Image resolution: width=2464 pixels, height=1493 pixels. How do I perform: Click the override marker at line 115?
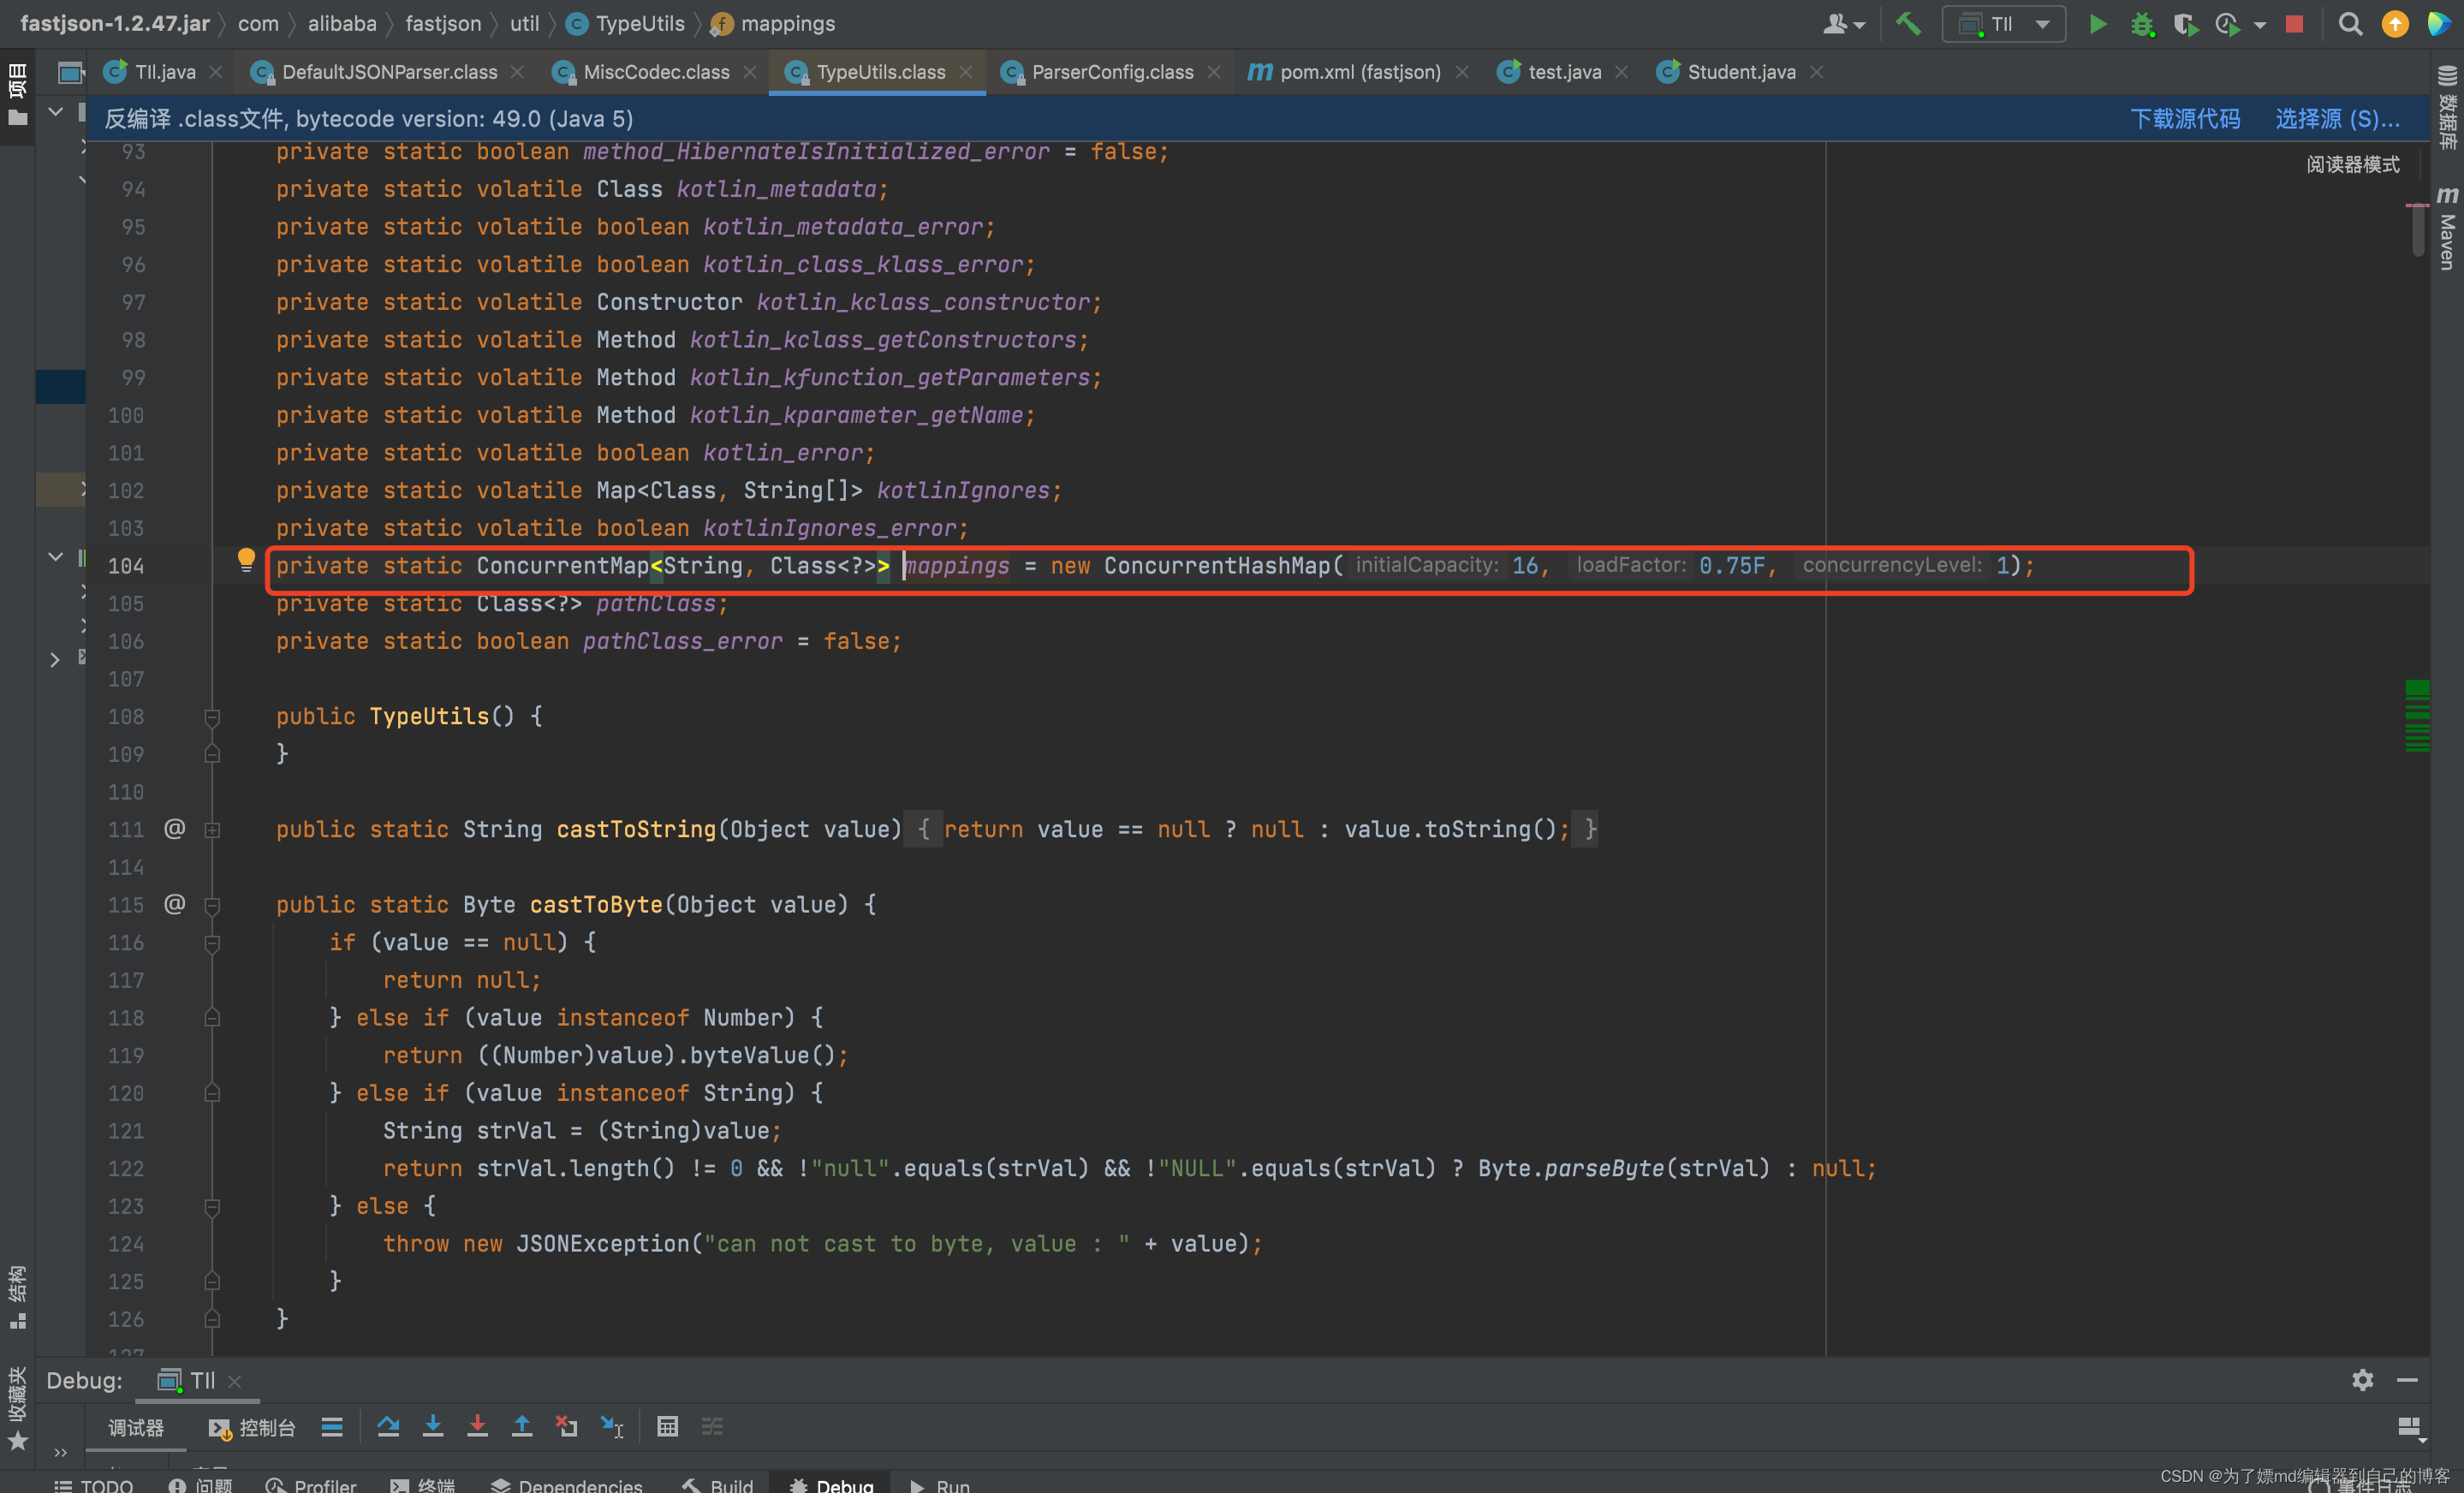[174, 904]
